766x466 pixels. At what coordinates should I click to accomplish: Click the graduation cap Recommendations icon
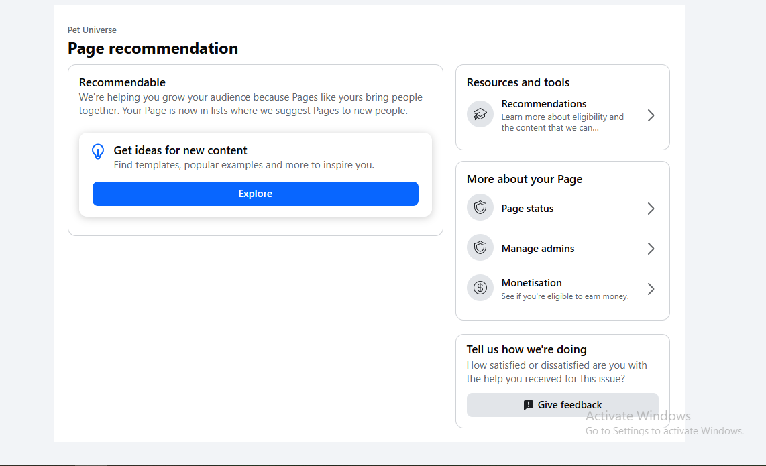480,114
